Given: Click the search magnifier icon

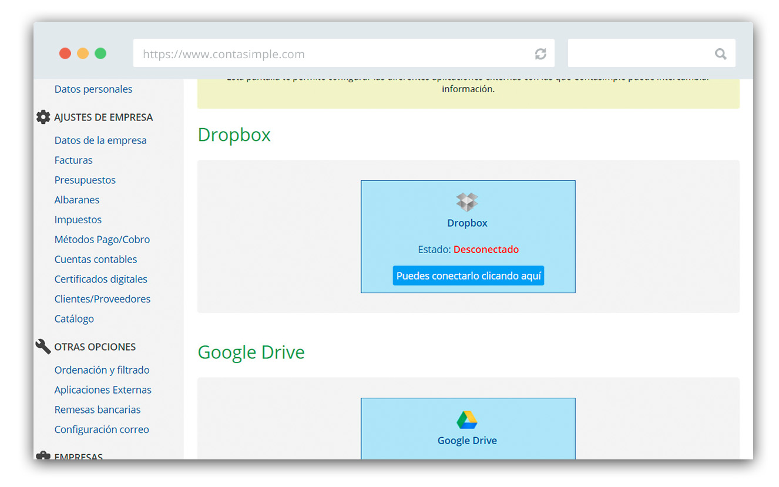Looking at the screenshot, I should [x=720, y=54].
